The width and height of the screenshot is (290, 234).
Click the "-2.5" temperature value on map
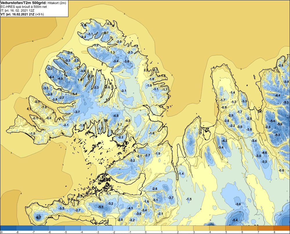(x=76, y=60)
